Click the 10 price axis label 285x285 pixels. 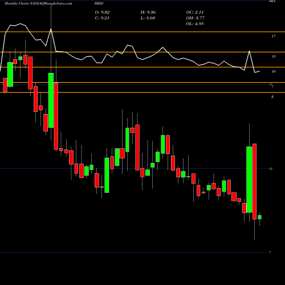pos(273,72)
